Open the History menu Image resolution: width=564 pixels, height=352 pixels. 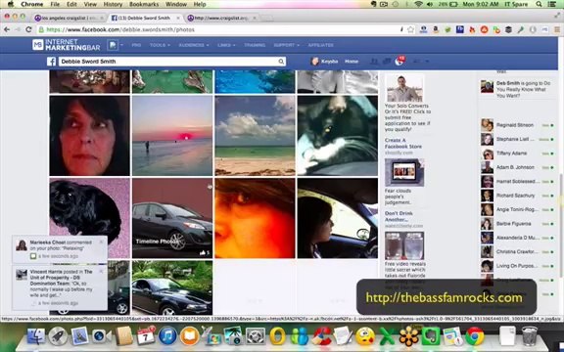point(113,4)
